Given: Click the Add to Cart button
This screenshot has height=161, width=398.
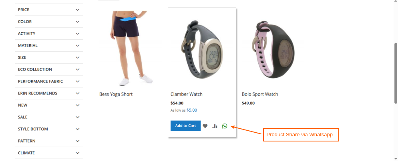Looking at the screenshot, I should coord(185,126).
